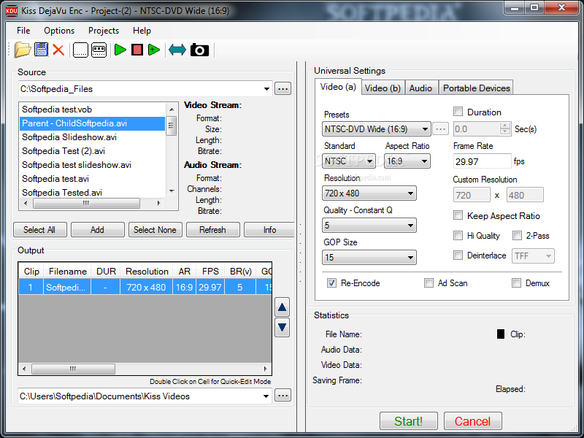Click output table horizontal scrollbar thumb
This screenshot has width=584, height=438.
coord(74,369)
